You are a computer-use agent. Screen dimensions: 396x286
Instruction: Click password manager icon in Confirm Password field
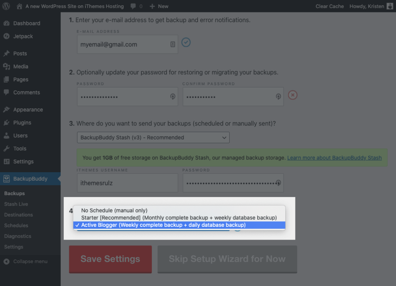(x=278, y=96)
